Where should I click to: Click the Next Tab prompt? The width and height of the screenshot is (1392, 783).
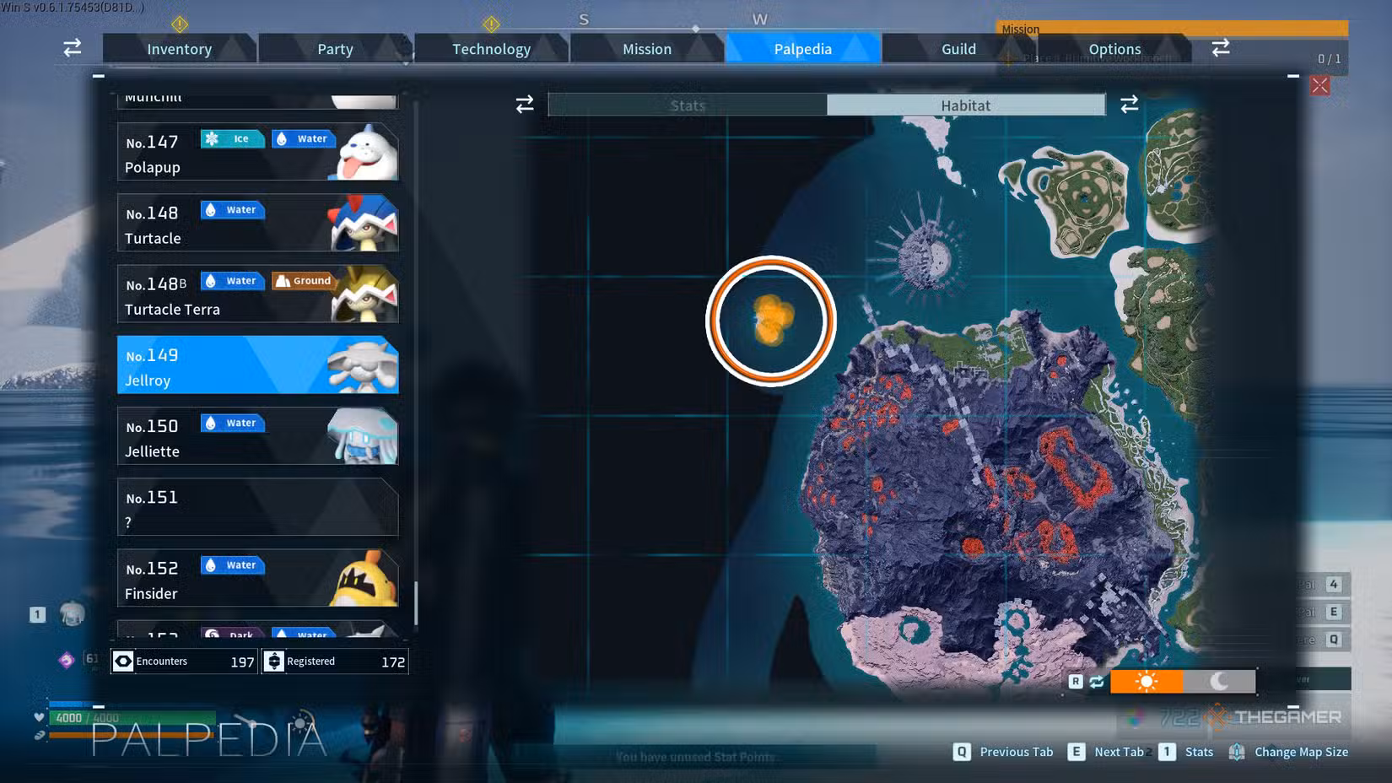tap(1106, 752)
